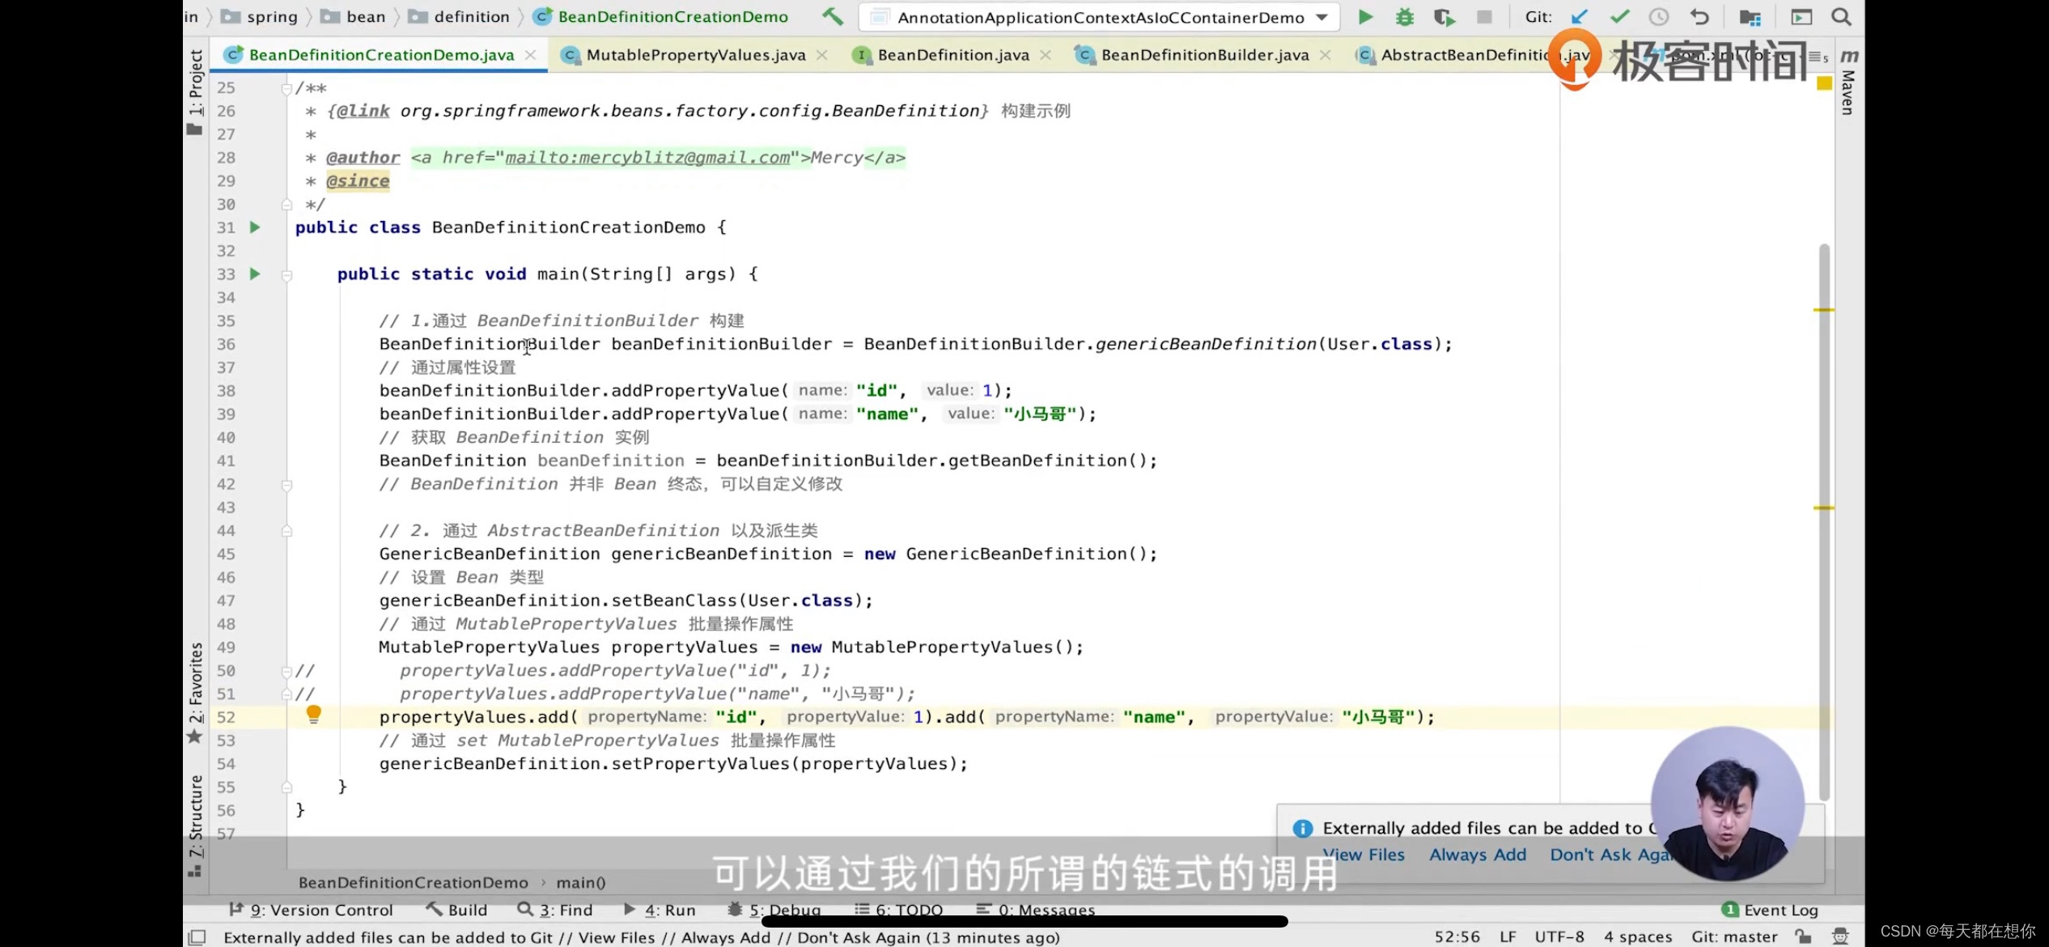
Task: Close BeanDefinition.java tab
Action: tap(1046, 55)
